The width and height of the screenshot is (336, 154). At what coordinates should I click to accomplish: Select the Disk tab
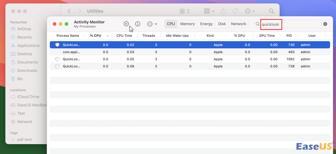[x=222, y=24]
